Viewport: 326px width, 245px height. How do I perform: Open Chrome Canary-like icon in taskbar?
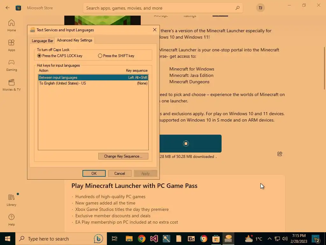tap(203, 239)
